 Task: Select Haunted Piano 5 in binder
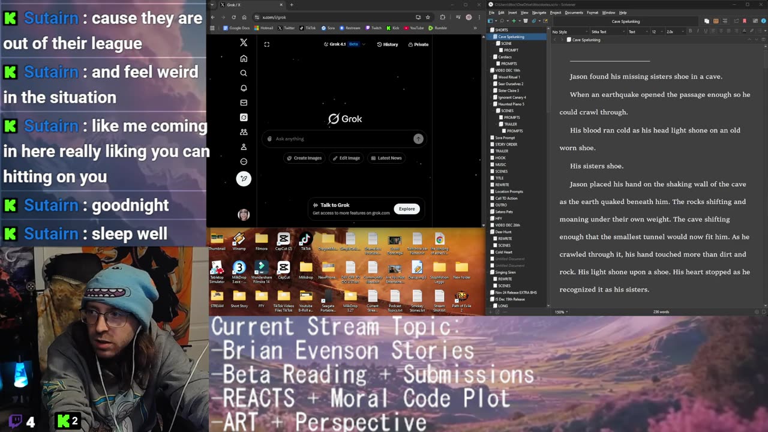point(511,104)
